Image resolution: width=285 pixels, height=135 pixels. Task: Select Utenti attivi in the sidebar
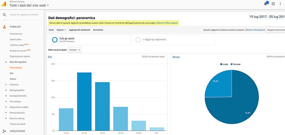16,40
